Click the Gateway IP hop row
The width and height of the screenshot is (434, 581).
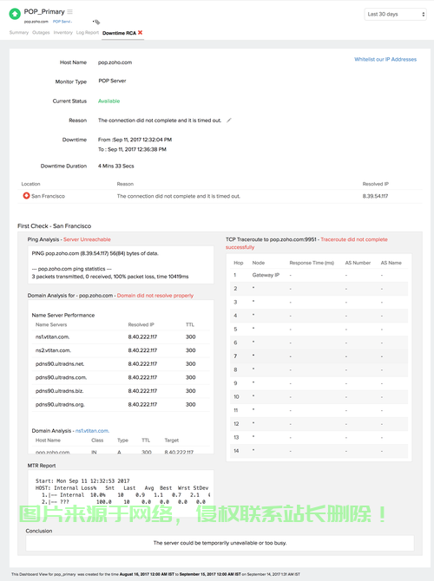coord(319,275)
